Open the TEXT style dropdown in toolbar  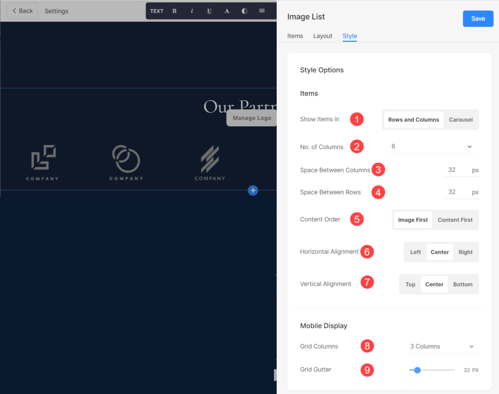(x=156, y=11)
